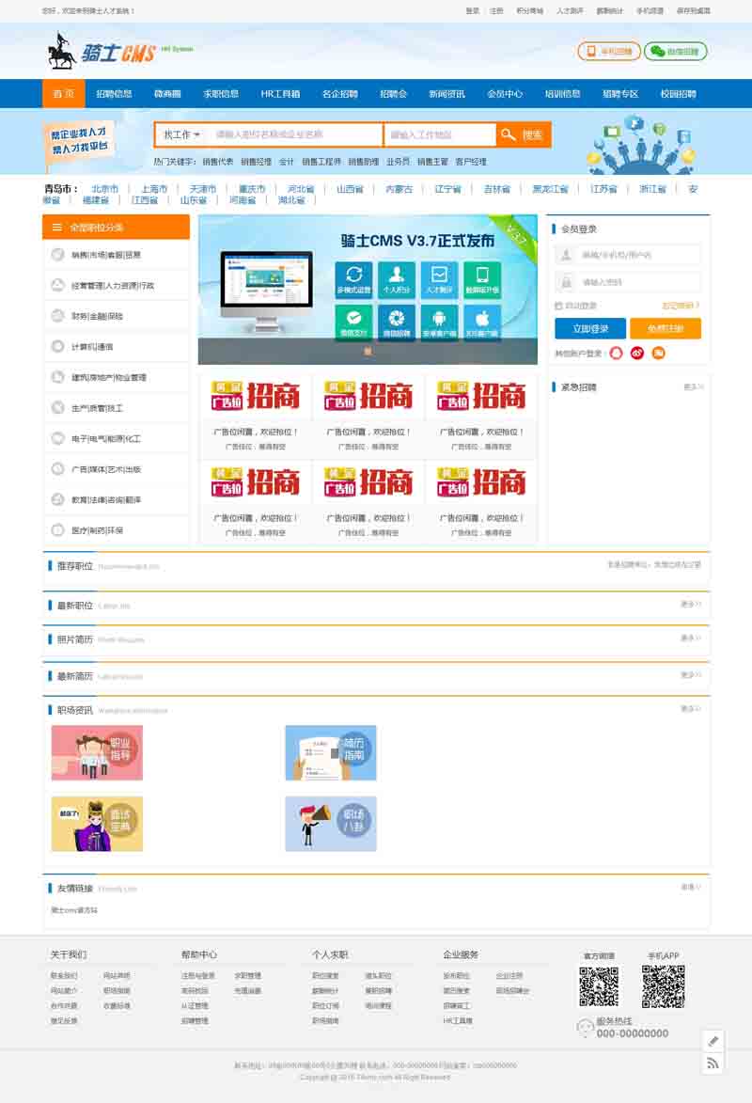Click the pencil feedback icon at bottom right

(713, 1041)
